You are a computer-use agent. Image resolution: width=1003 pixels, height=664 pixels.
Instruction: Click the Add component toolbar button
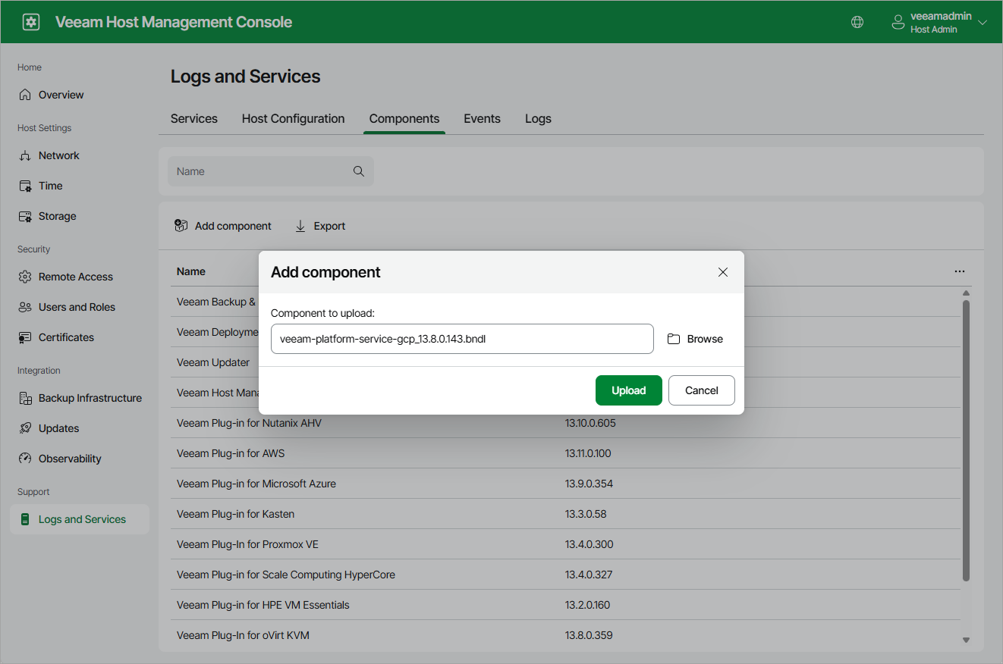(223, 226)
